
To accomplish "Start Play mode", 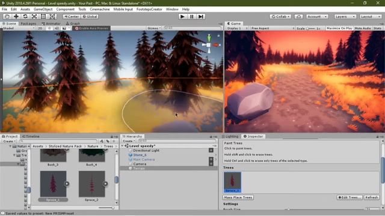I will tap(182, 17).
